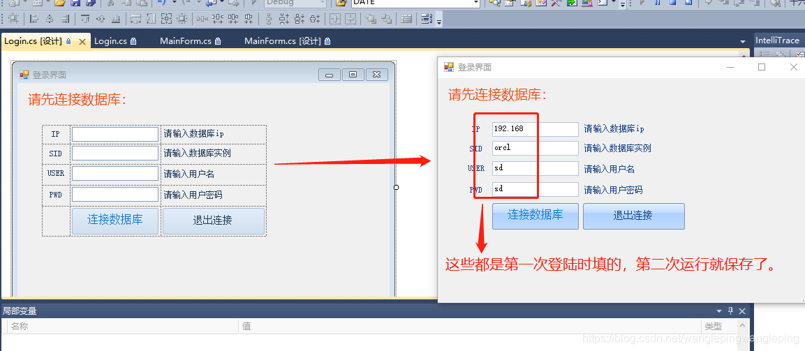805x351 pixels.
Task: Click the Align Rights layout icon
Action: tap(65, 20)
